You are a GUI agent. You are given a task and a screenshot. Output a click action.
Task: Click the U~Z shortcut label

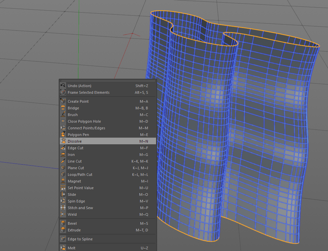pyautogui.click(x=144, y=248)
